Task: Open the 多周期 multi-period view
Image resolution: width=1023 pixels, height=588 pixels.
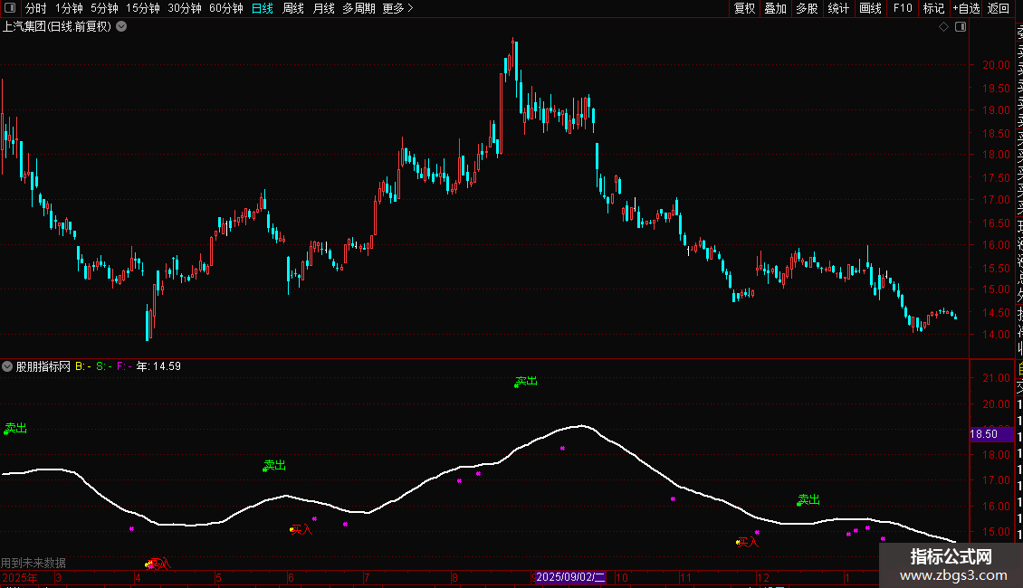Action: [359, 8]
